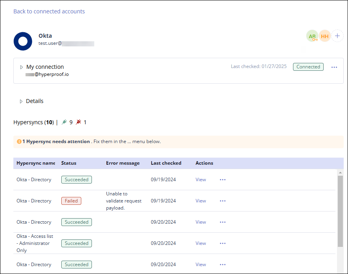The width and height of the screenshot is (348, 274).
Task: Expand the Details section
Action: point(21,101)
